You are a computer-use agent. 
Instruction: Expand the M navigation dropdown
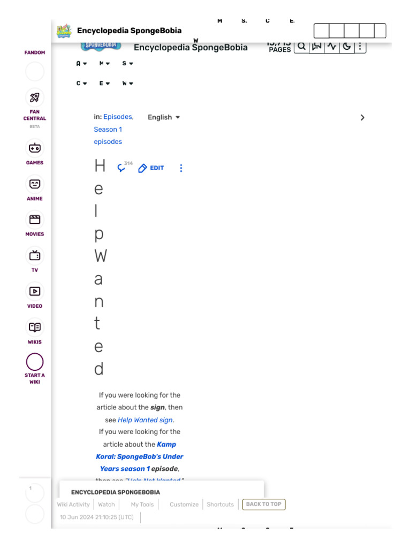(x=104, y=64)
